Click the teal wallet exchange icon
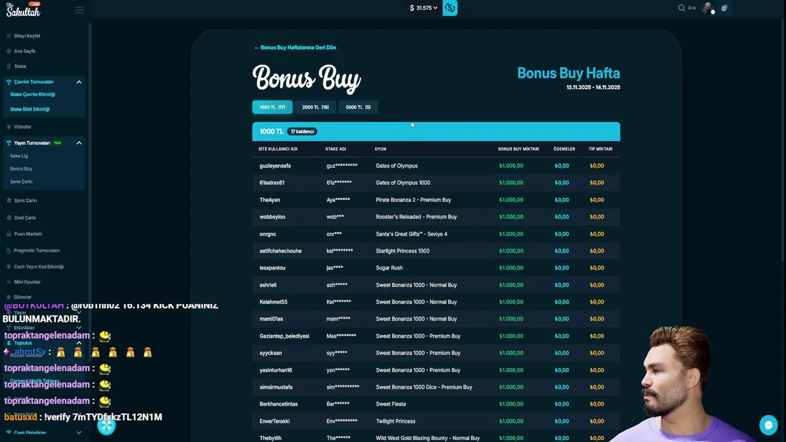This screenshot has height=442, width=786. point(450,8)
